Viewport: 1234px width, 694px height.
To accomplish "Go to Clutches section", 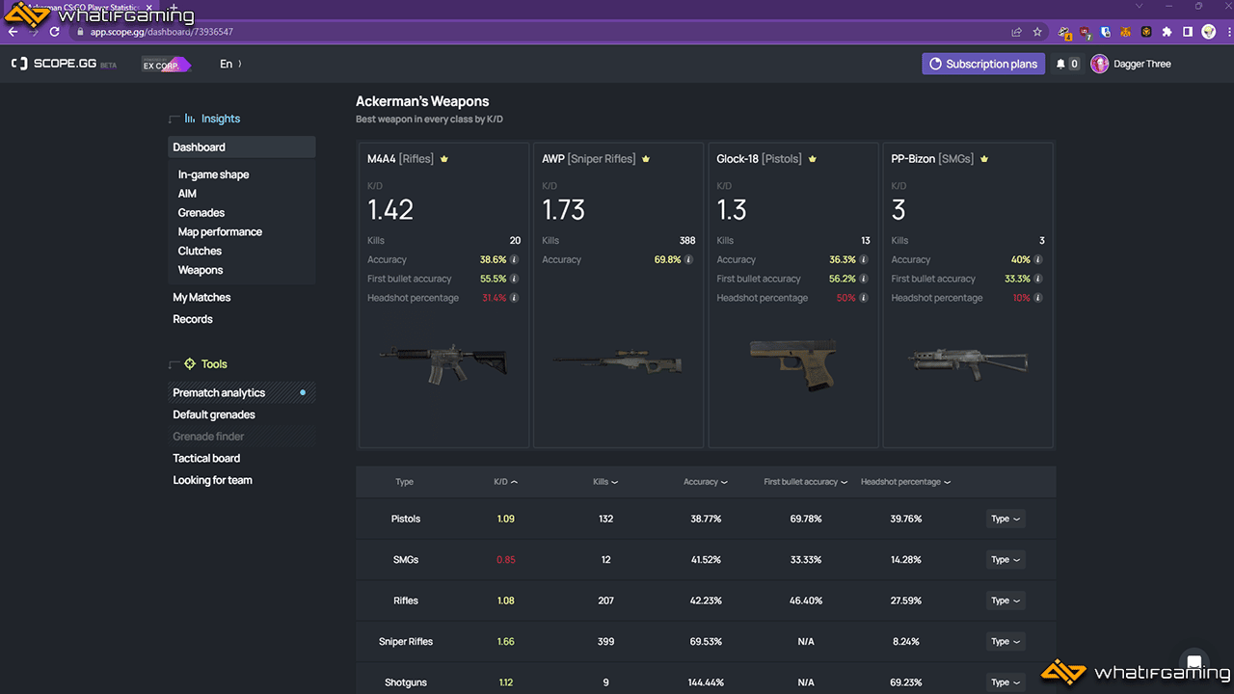I will 200,251.
